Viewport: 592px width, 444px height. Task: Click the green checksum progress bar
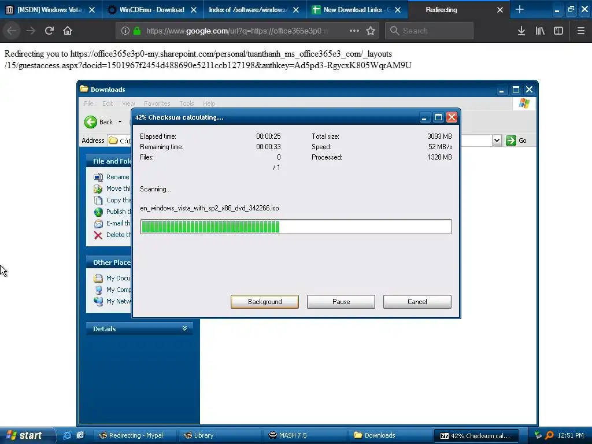(295, 227)
